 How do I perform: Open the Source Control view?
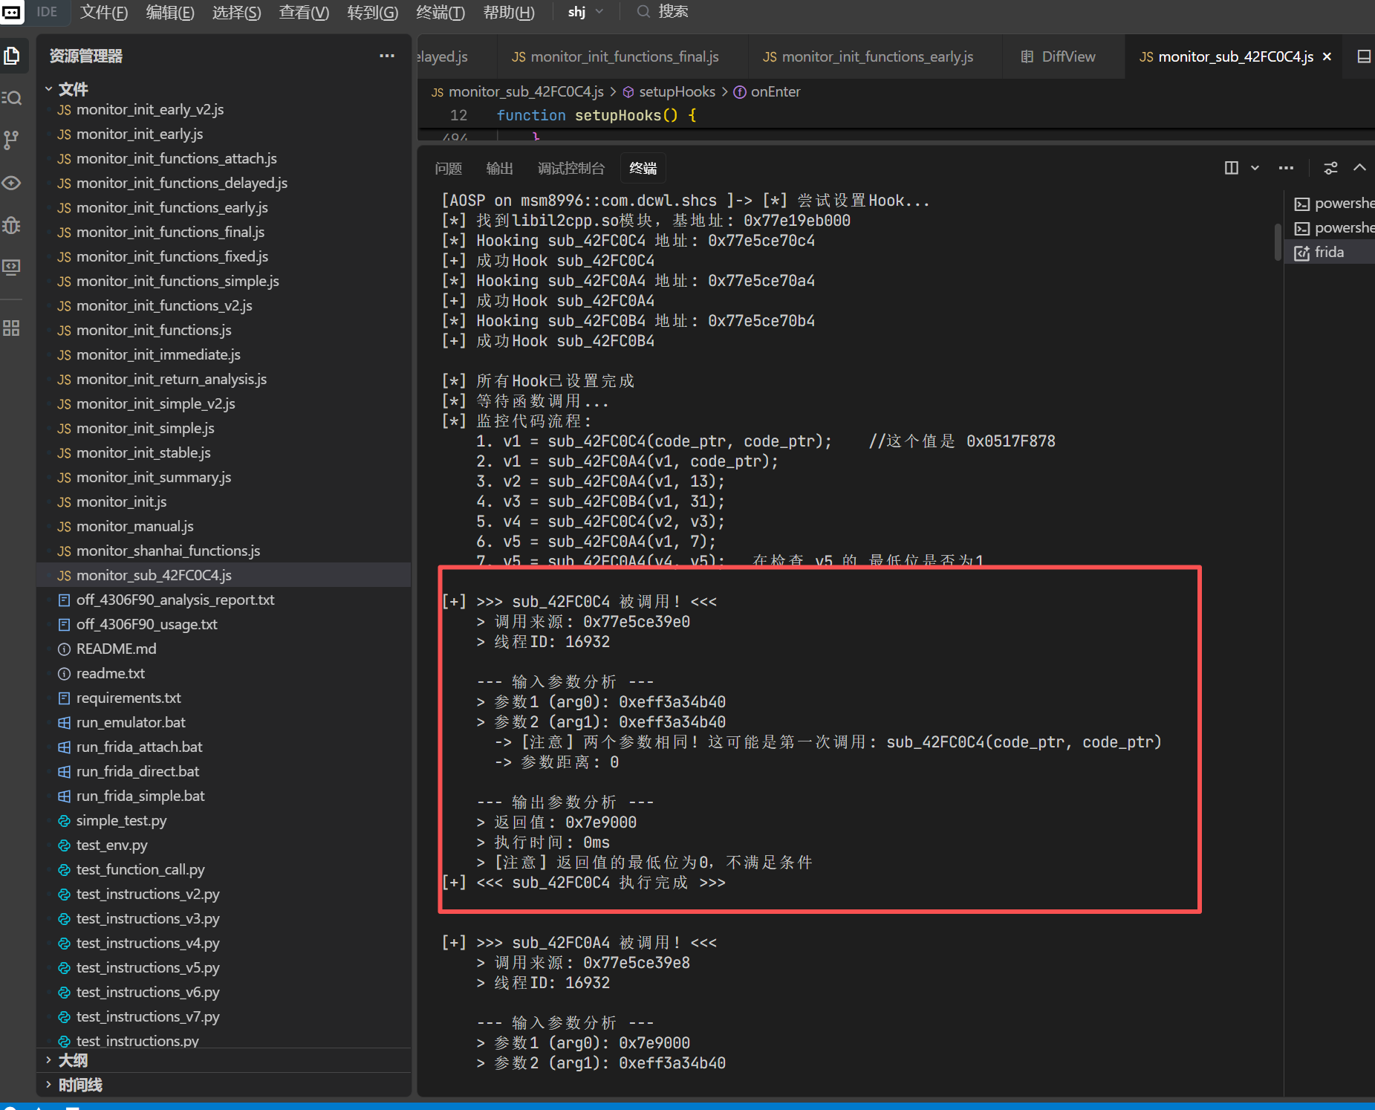(12, 140)
